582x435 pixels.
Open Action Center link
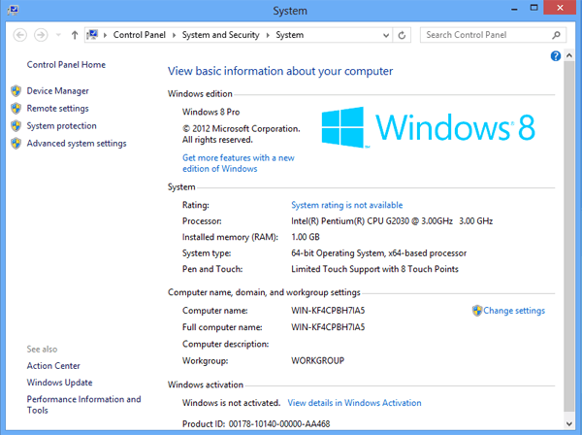tap(53, 366)
